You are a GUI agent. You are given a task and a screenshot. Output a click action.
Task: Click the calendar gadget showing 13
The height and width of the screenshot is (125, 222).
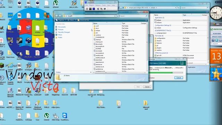click(216, 56)
